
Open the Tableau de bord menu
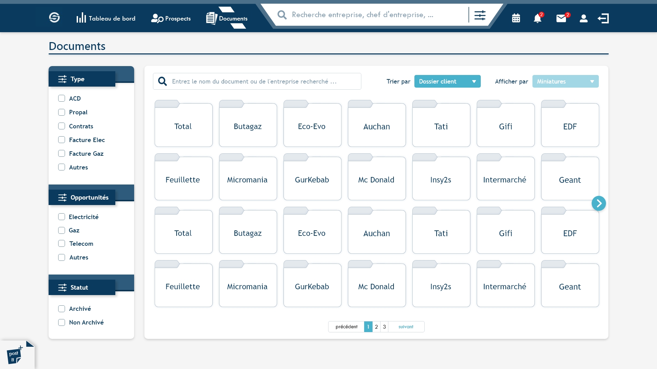tap(106, 18)
